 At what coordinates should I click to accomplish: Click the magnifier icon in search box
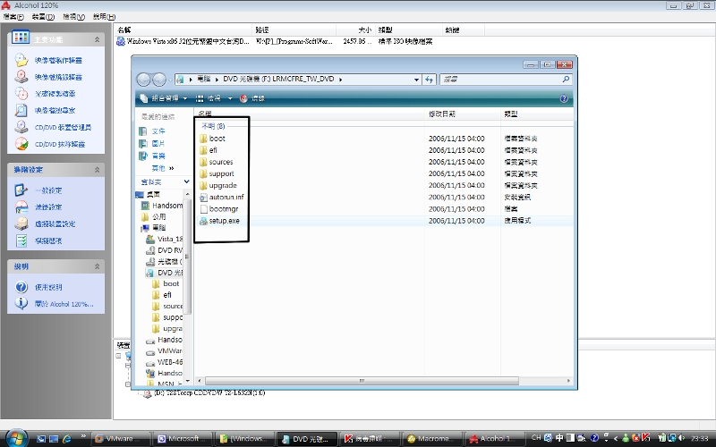[x=567, y=80]
